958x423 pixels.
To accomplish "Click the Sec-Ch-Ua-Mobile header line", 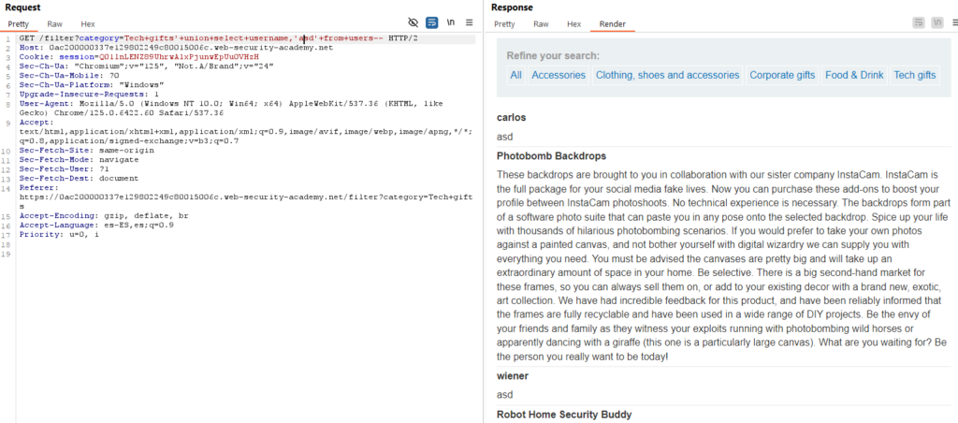I will point(68,76).
